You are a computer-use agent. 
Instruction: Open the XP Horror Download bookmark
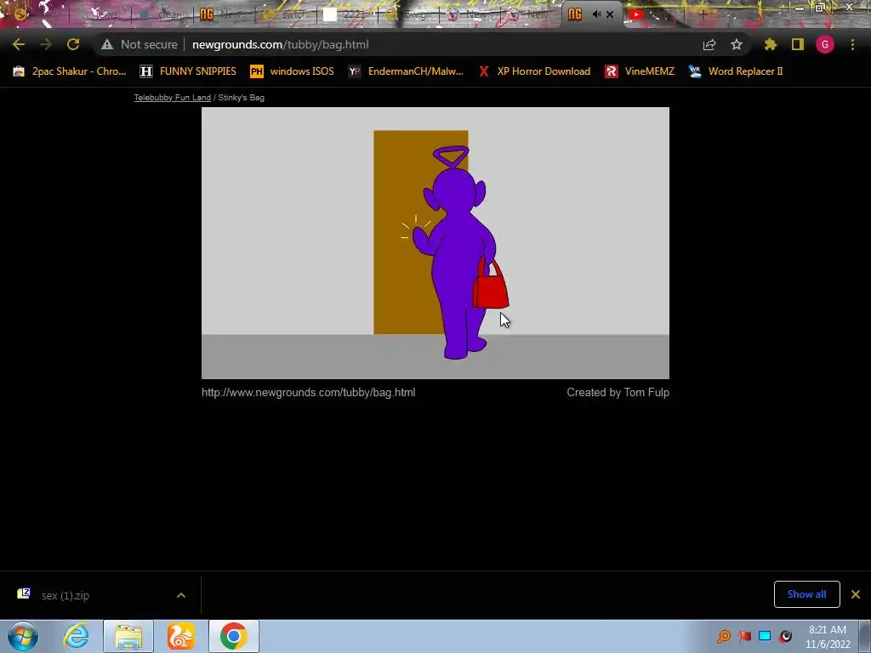(x=534, y=71)
